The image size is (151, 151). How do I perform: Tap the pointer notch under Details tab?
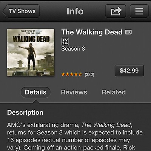(x=36, y=101)
